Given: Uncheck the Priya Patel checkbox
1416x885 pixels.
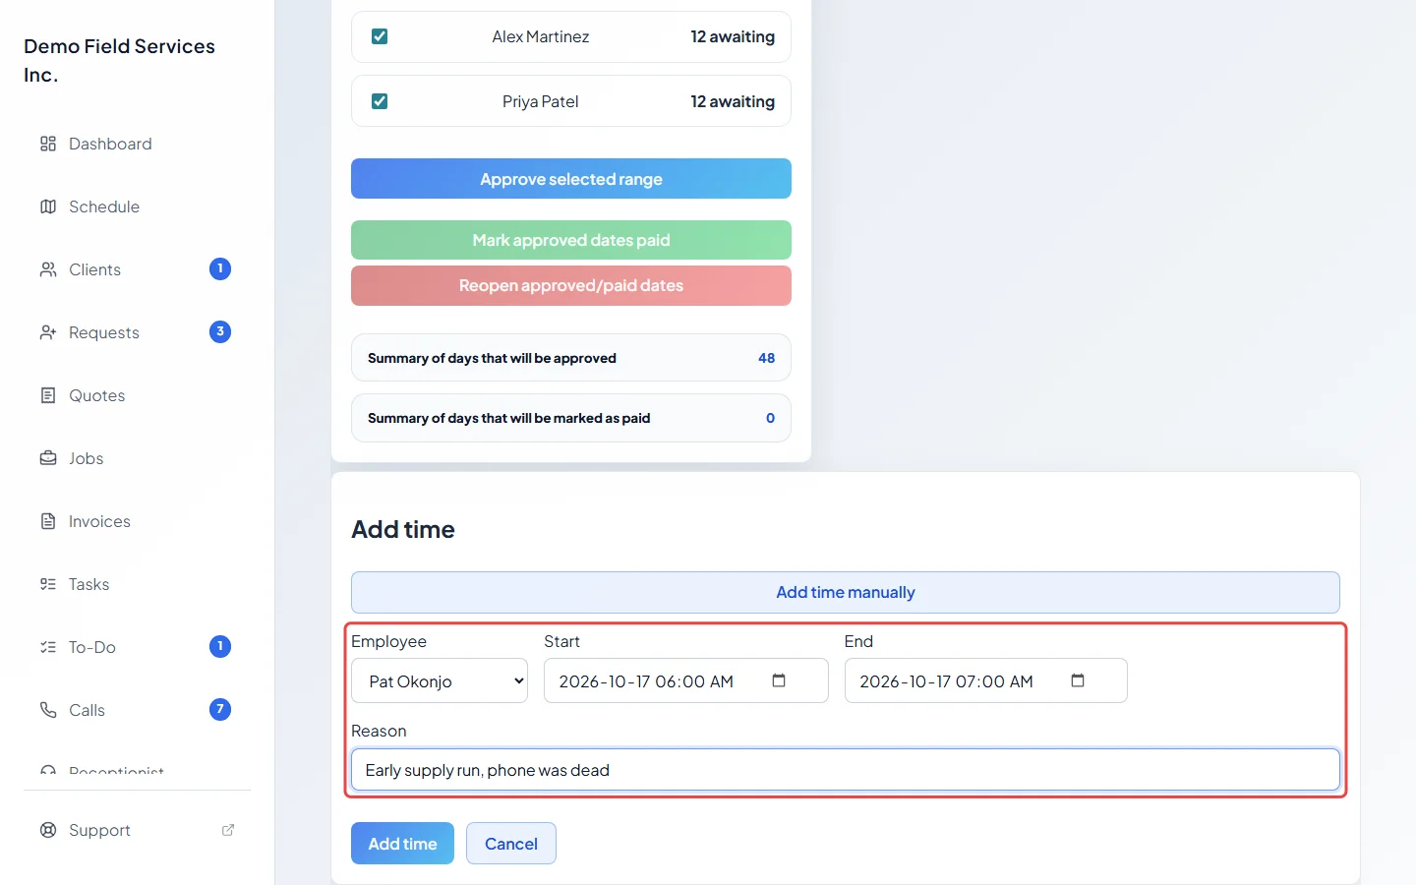Looking at the screenshot, I should point(380,101).
